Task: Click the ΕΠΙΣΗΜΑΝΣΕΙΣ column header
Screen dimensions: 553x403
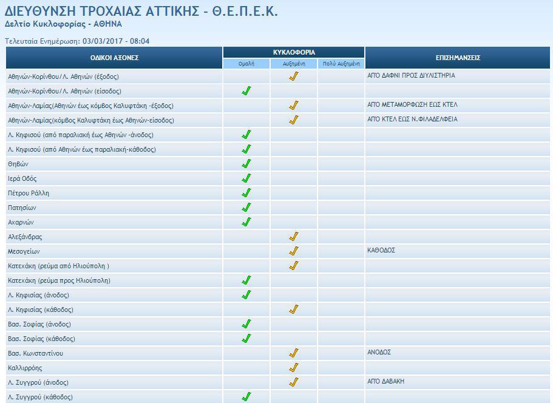Action: tap(458, 58)
